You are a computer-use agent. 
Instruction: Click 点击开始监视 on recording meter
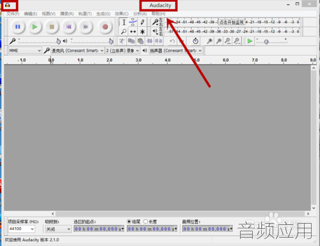point(232,22)
